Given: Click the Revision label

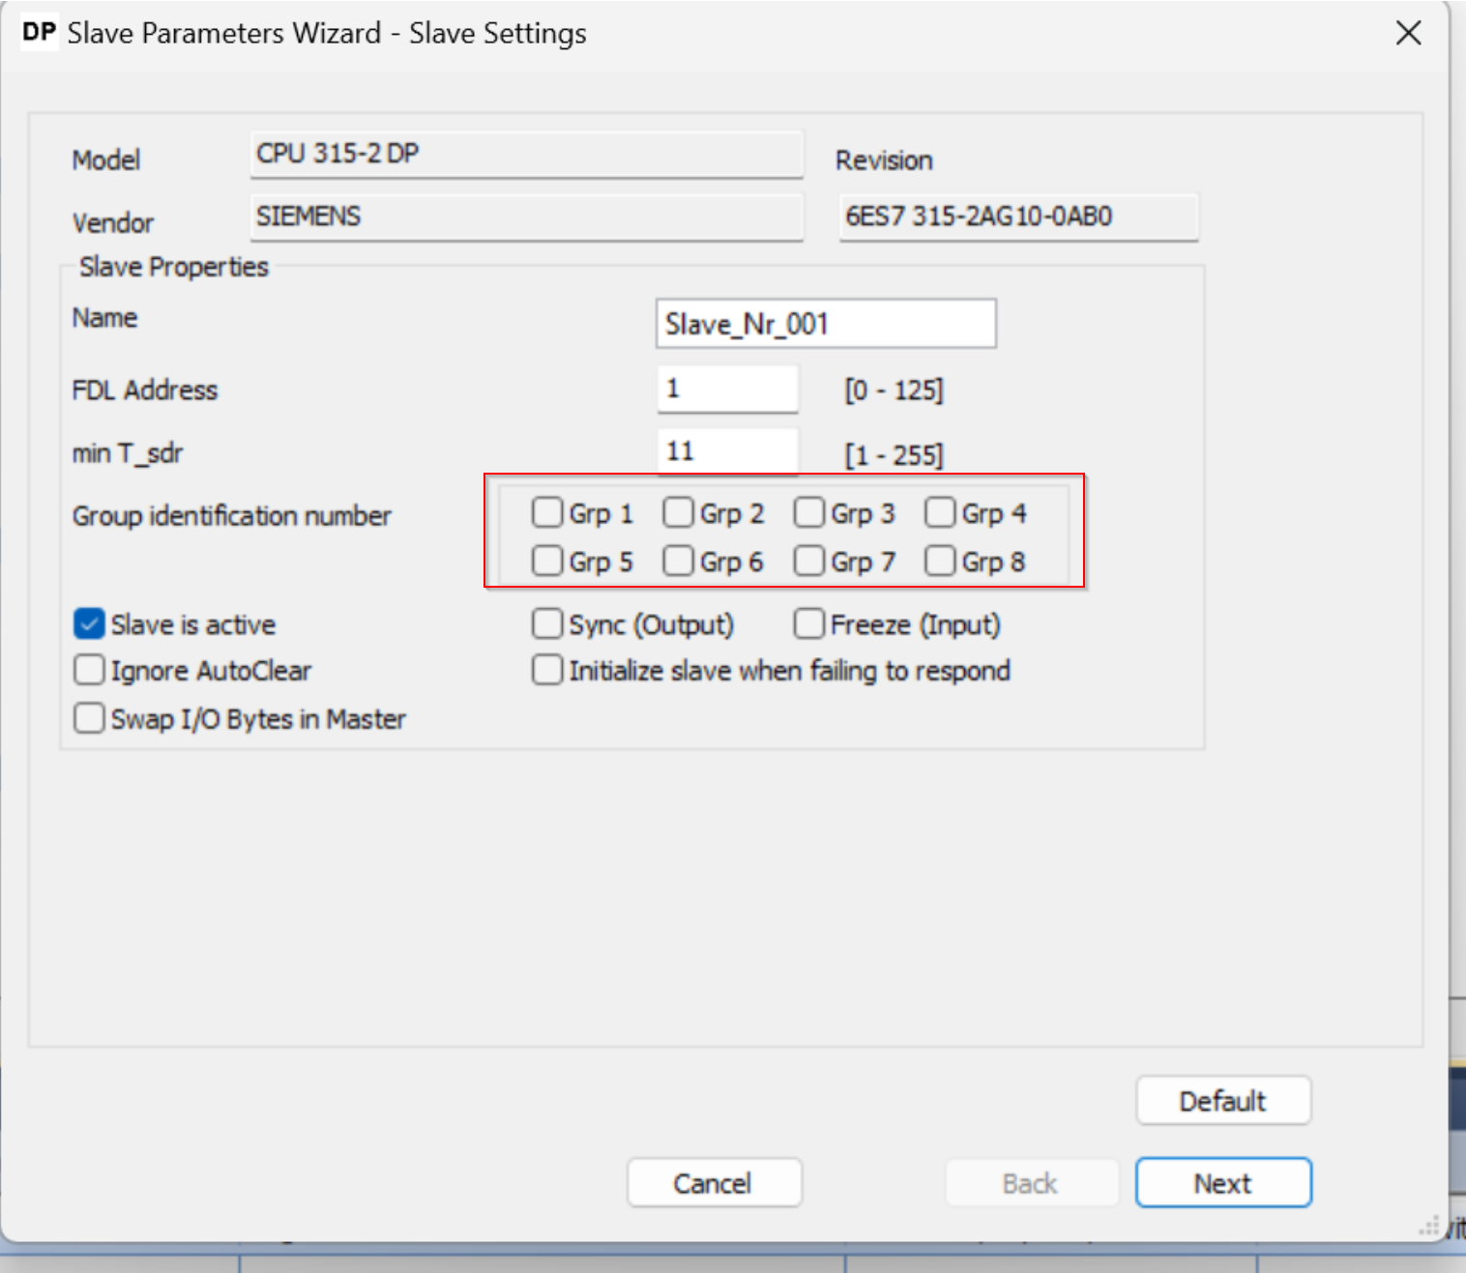Looking at the screenshot, I should 884,160.
